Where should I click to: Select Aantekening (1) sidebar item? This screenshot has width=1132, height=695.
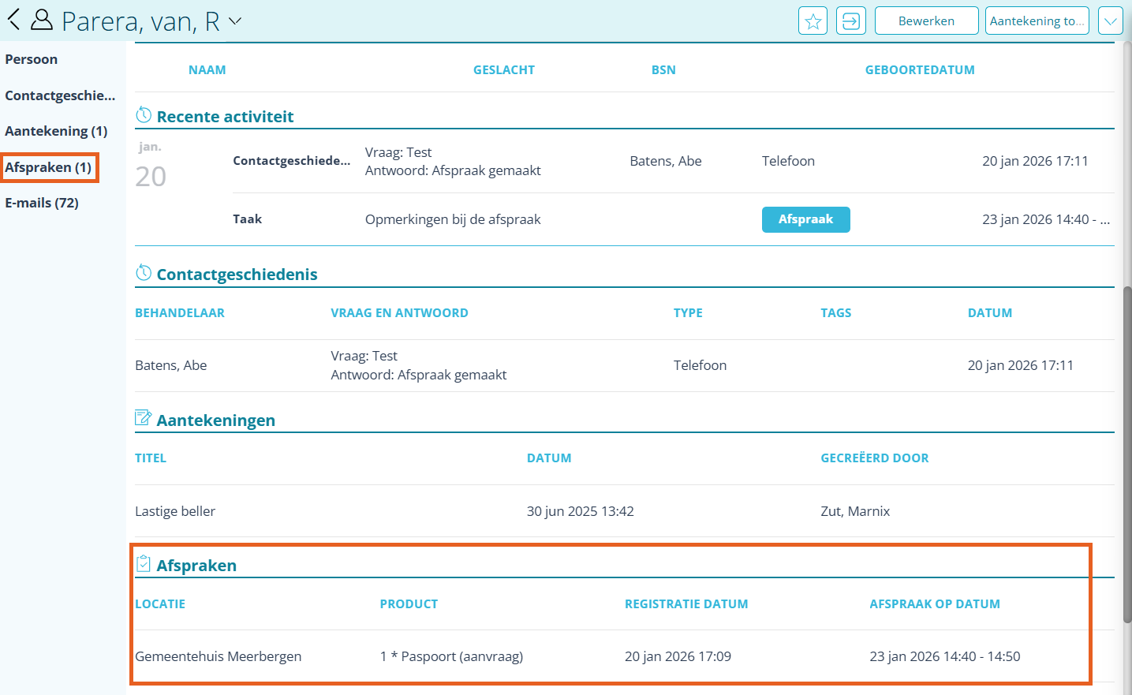tap(56, 131)
